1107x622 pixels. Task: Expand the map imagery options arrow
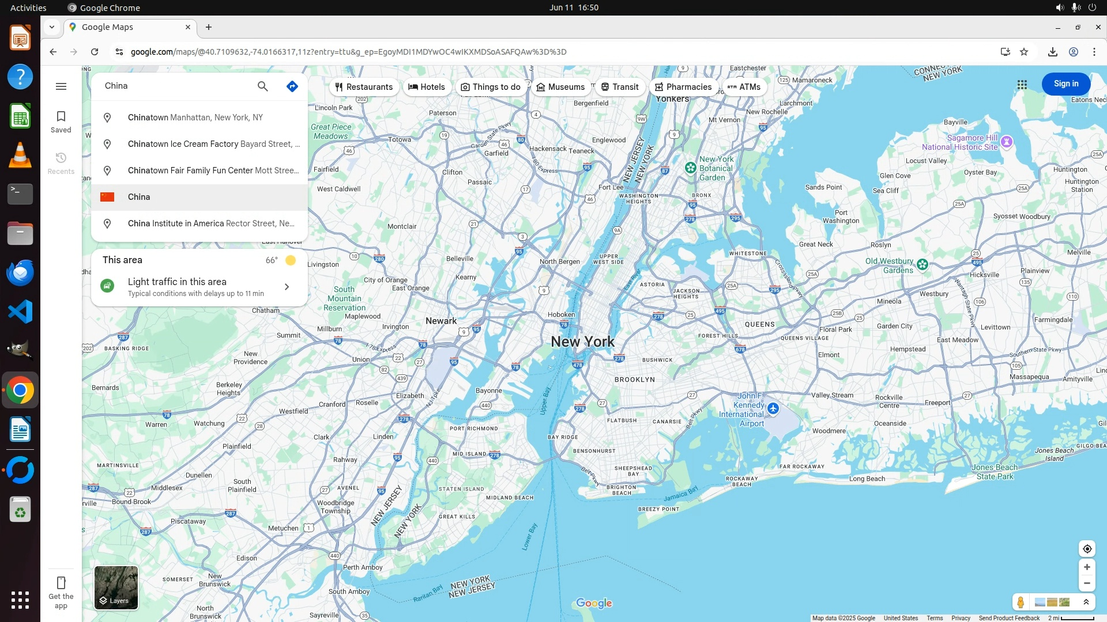click(x=1086, y=602)
